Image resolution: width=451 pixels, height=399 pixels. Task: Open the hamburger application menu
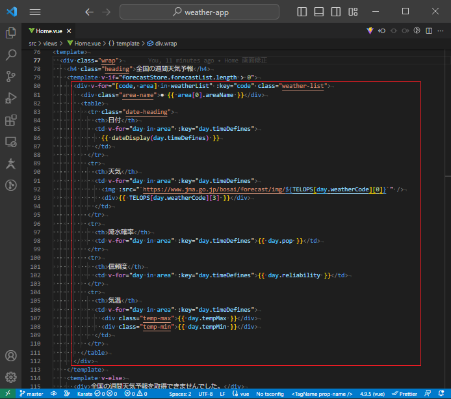click(x=35, y=12)
